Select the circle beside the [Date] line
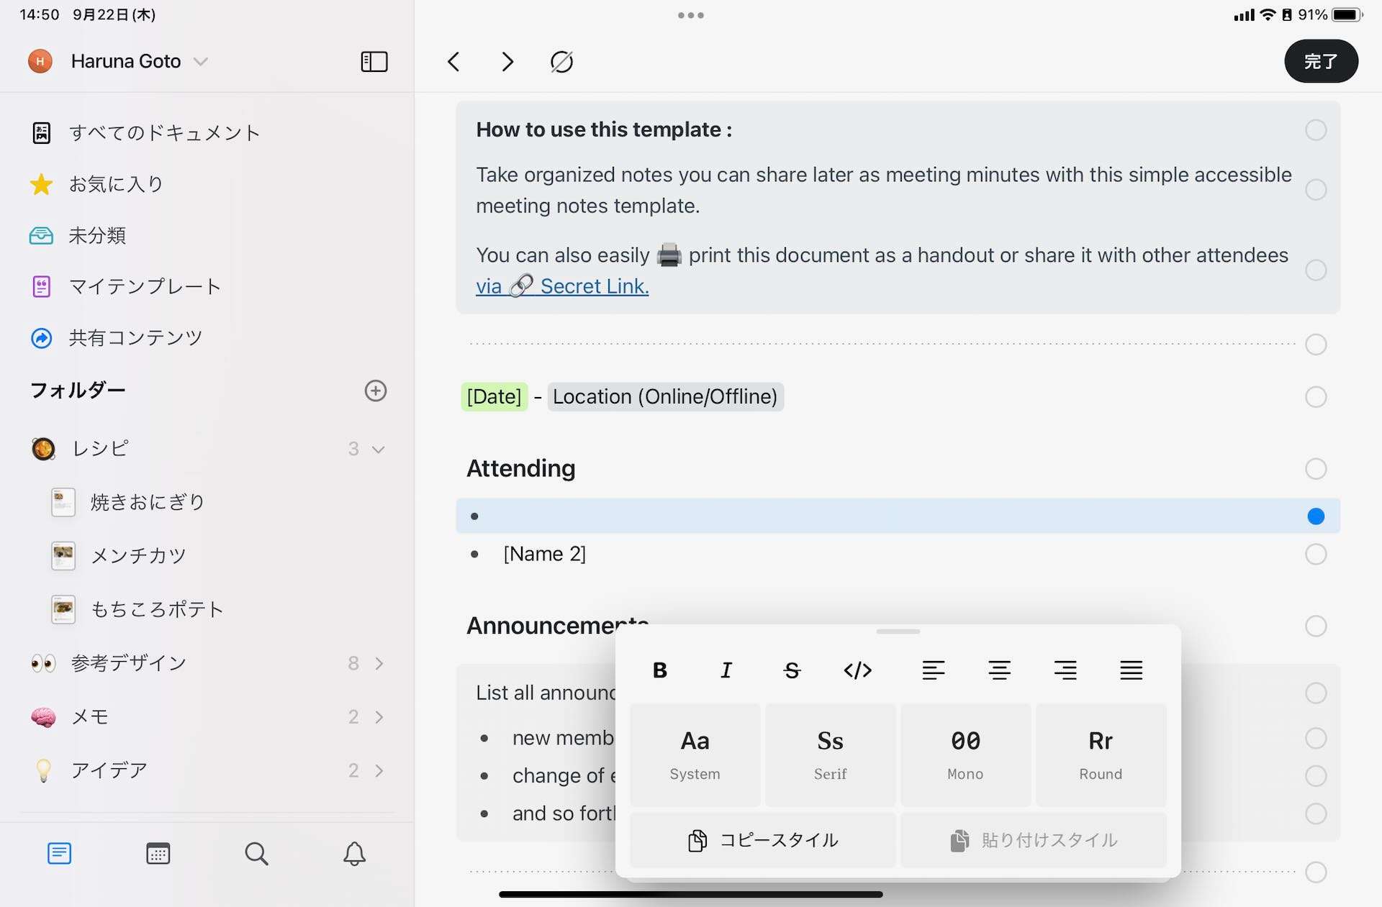 [x=1316, y=397]
